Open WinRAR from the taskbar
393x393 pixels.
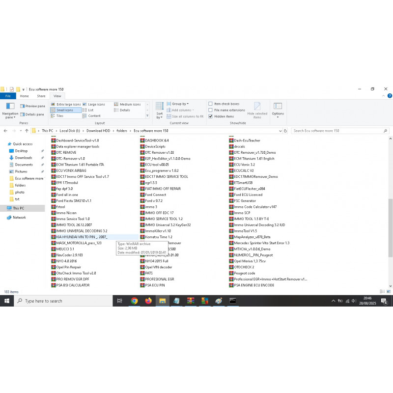click(x=191, y=301)
